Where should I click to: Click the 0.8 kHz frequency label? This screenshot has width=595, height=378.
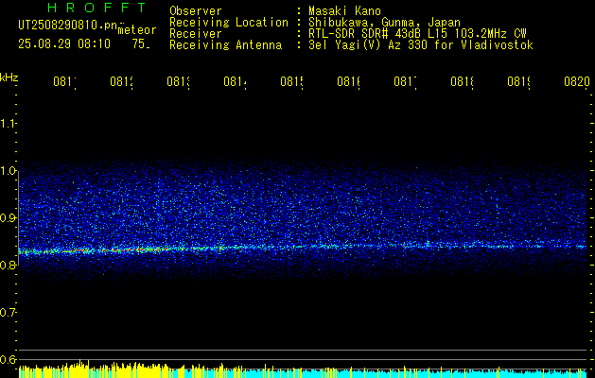tap(8, 265)
